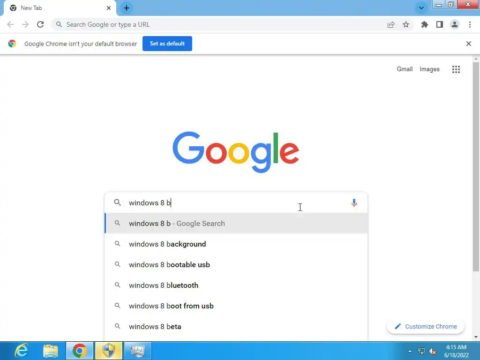Click the browser forward arrow

(x=25, y=24)
